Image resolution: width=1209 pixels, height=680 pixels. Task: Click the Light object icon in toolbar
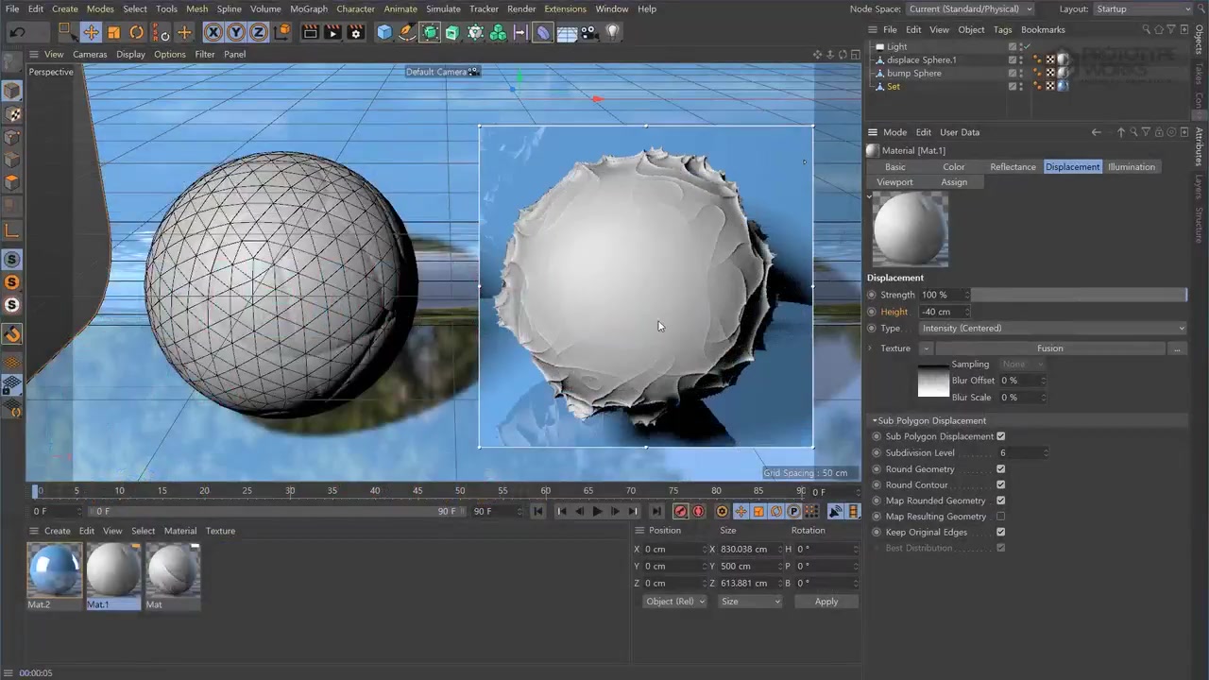click(x=612, y=32)
